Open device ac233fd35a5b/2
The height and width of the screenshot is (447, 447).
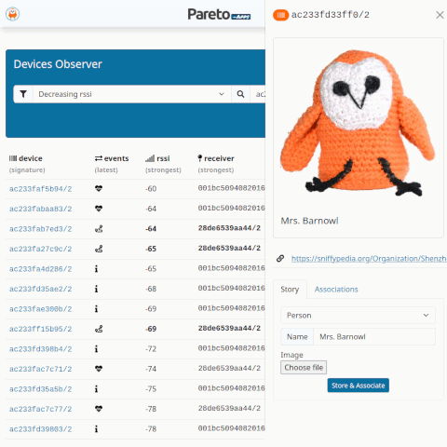coord(40,389)
